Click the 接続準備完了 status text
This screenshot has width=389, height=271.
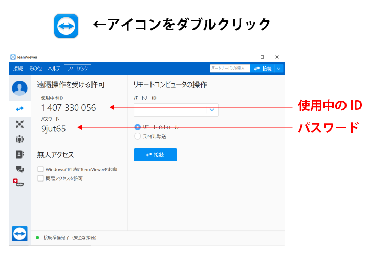[70, 238]
